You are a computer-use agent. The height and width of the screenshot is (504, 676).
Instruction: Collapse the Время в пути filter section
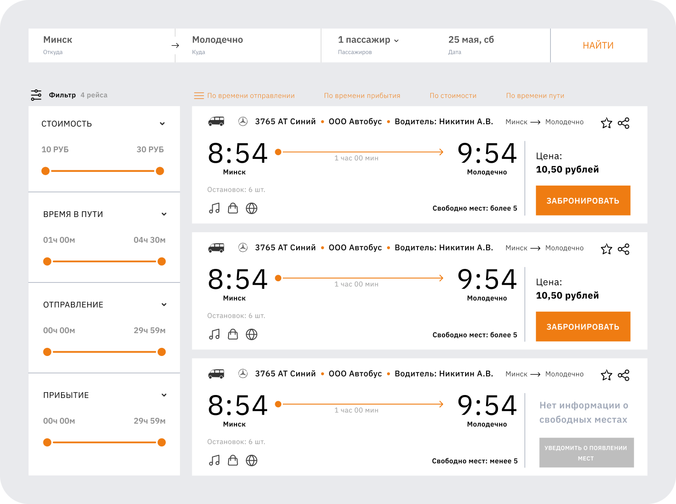tap(164, 214)
